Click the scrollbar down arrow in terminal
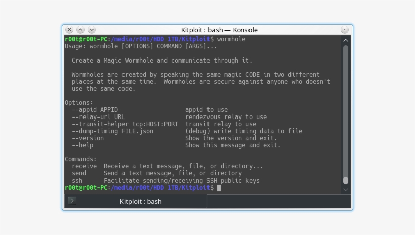Viewport: 415px width, 235px height. (346, 189)
